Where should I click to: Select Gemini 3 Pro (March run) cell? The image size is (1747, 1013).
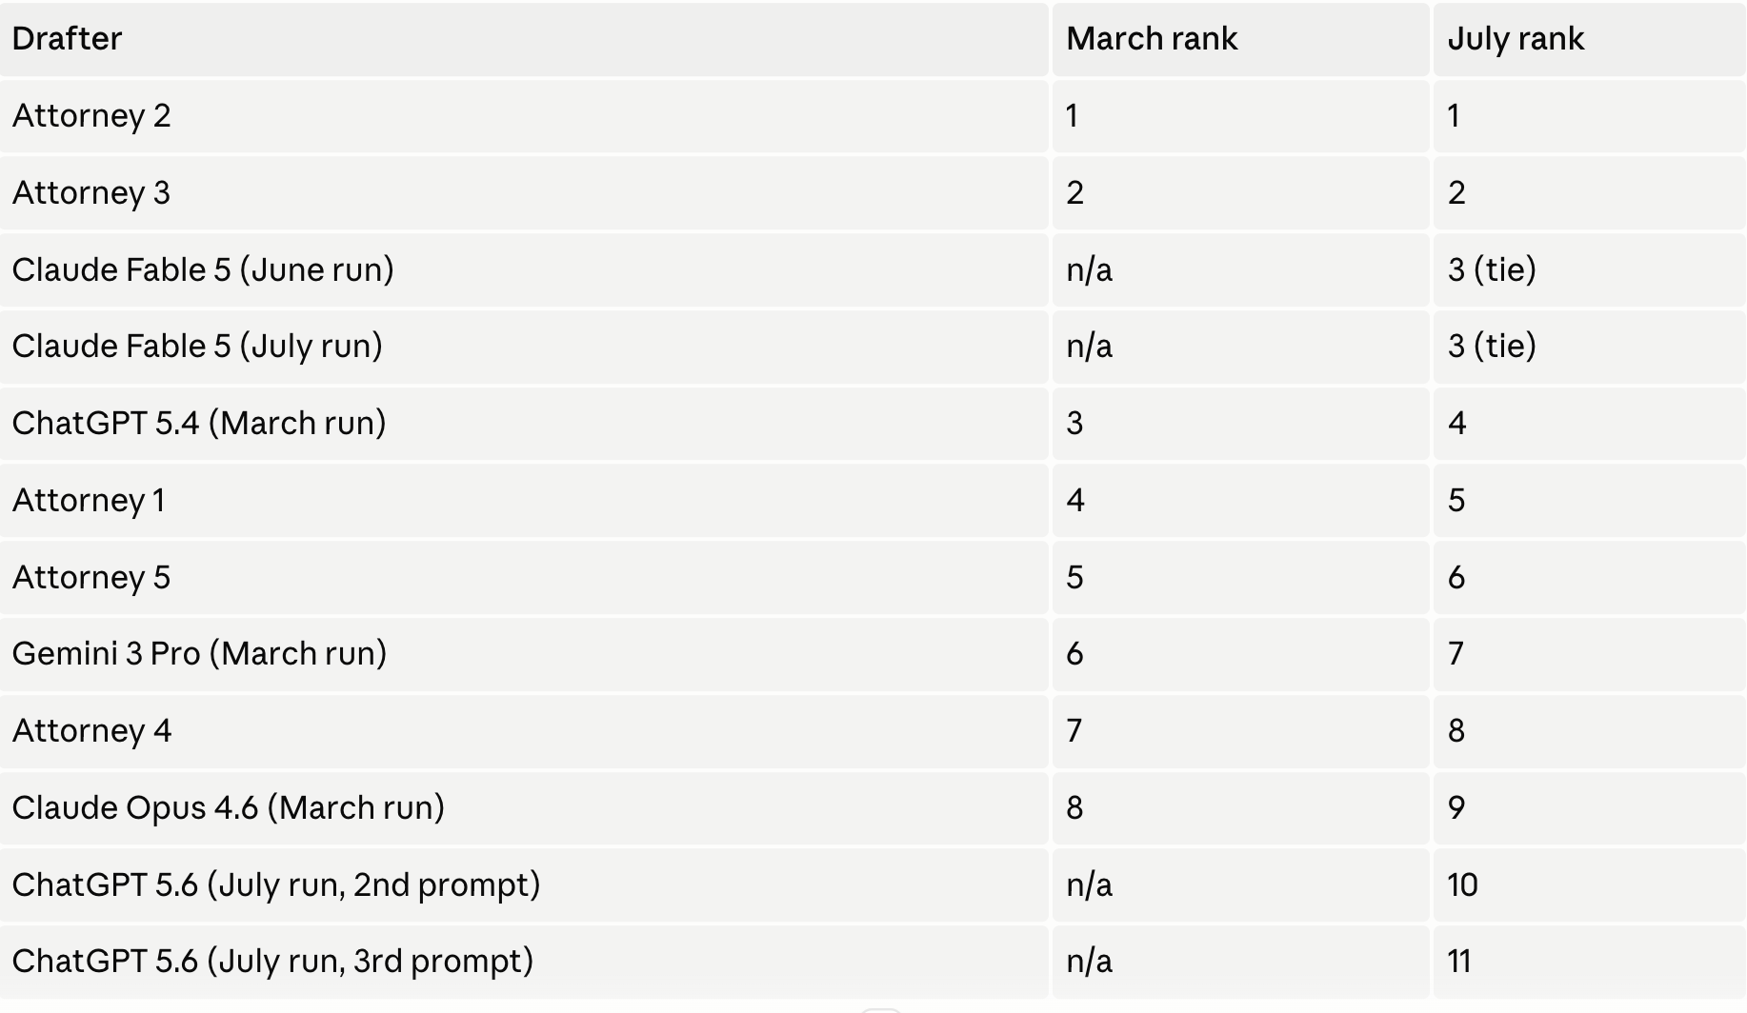(524, 654)
